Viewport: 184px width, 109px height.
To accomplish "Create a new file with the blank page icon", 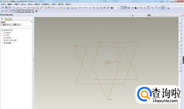I will (x=57, y=8).
